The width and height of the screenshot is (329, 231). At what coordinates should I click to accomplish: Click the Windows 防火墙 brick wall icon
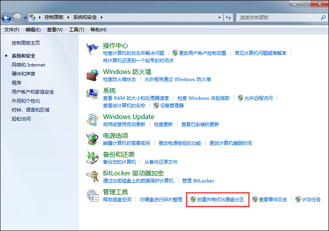click(x=92, y=75)
